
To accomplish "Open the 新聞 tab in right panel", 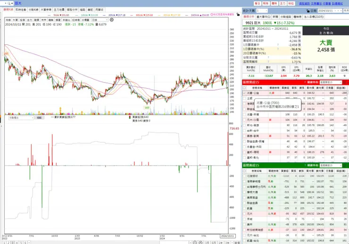I will point(275,17).
